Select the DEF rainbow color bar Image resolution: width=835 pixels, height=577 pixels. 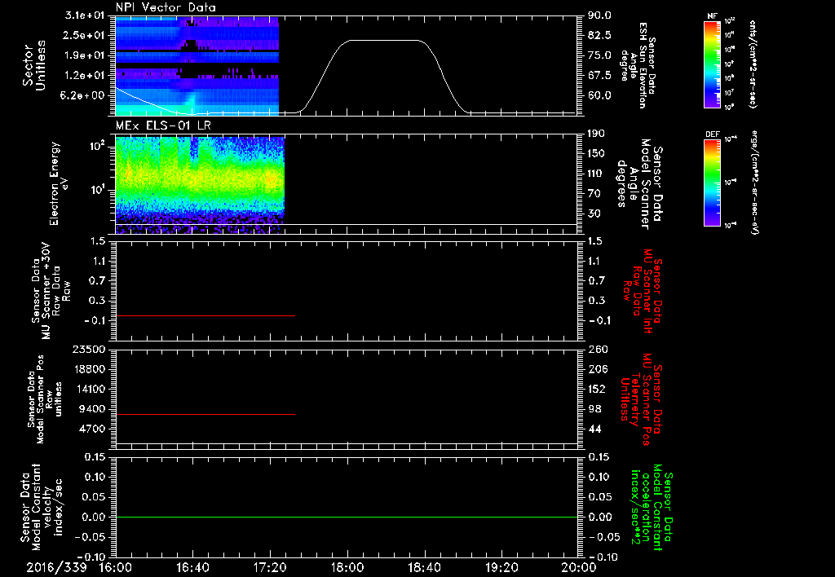pos(712,183)
